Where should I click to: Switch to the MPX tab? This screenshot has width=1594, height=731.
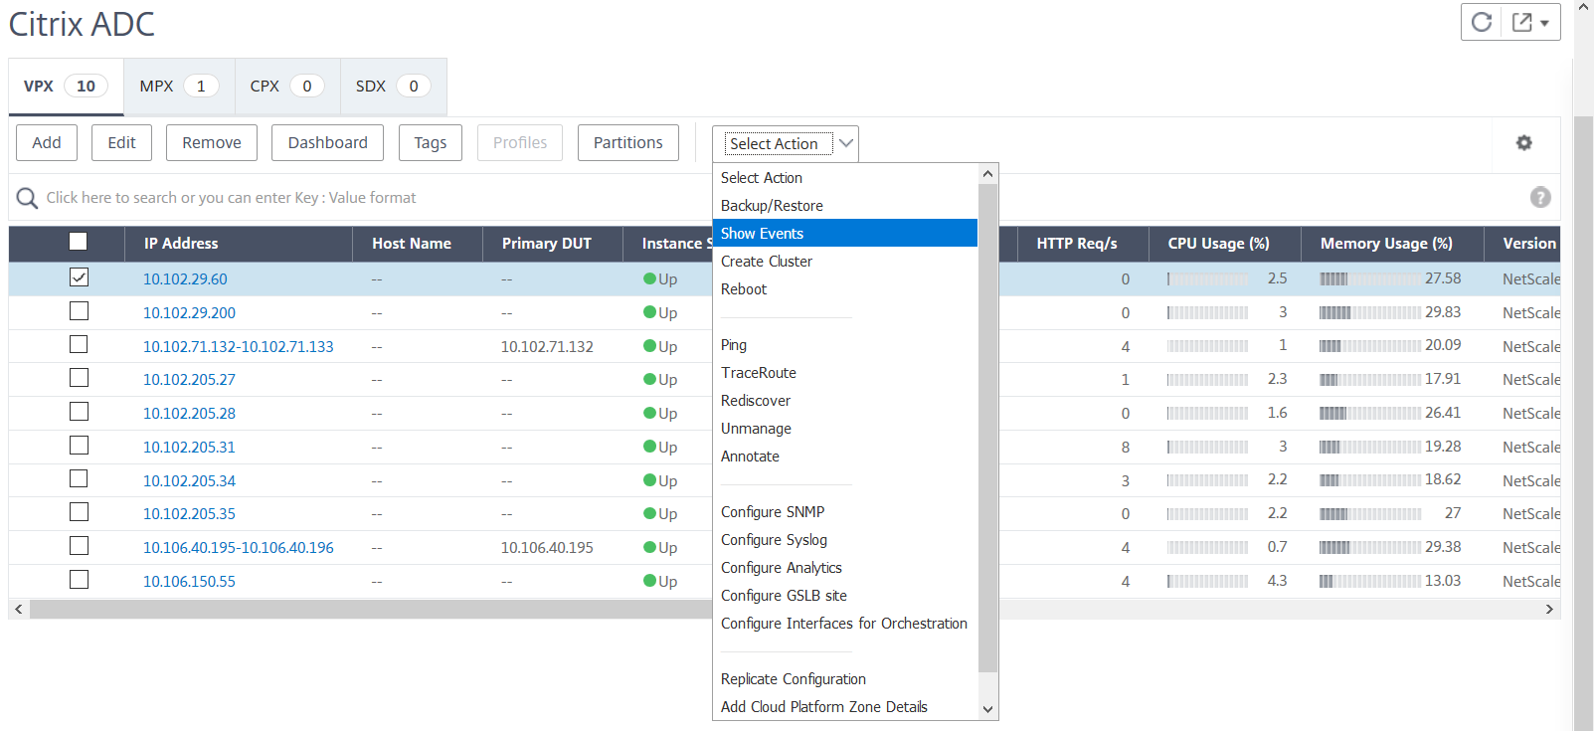coord(179,87)
